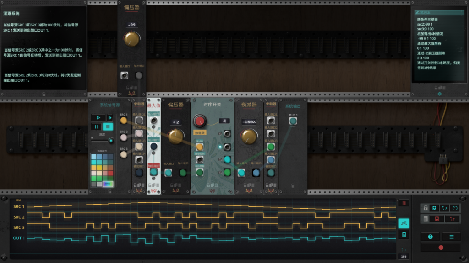This screenshot has height=263, width=469.
Task: Click the 速度 speed slider
Action: click(110, 141)
